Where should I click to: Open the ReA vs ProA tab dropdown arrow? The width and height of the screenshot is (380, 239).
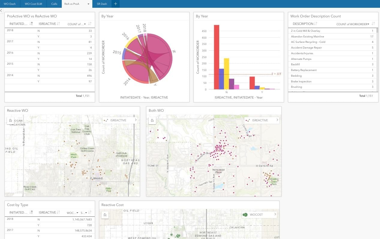(88, 4)
